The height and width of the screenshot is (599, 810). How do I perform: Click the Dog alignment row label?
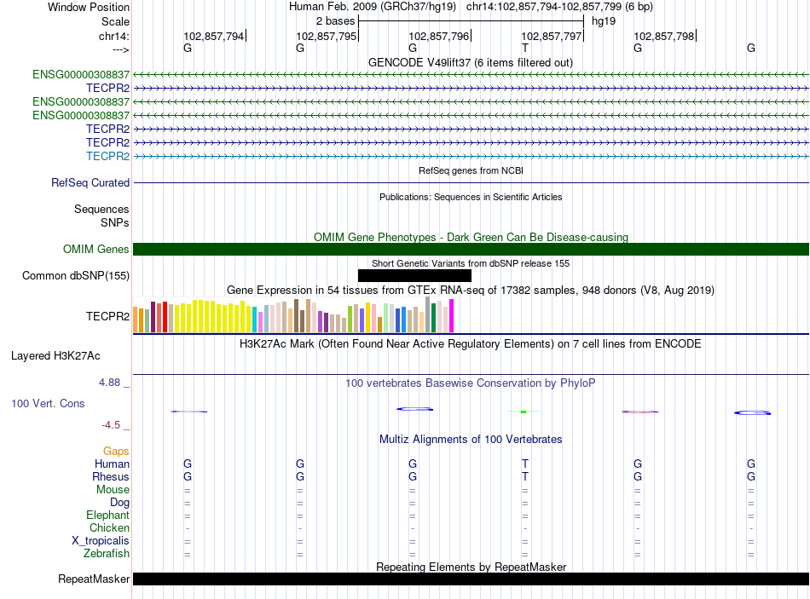pyautogui.click(x=119, y=503)
